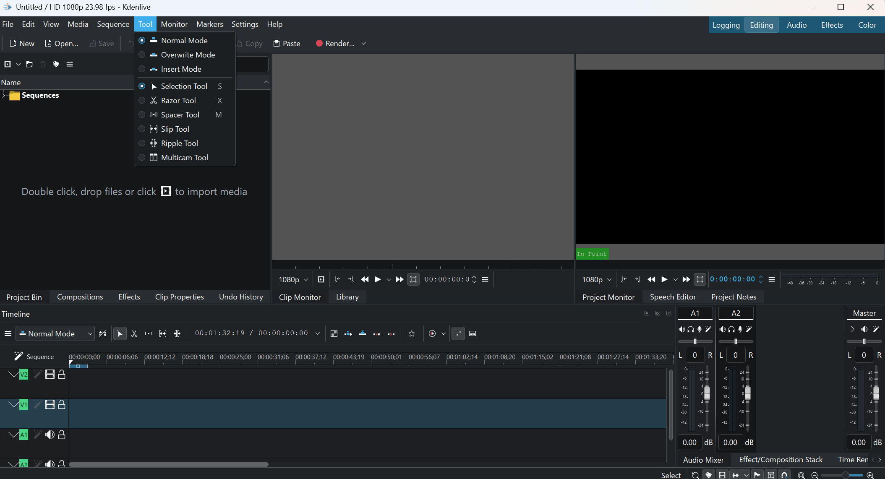Select the Spacer tool in timeline toolbar
885x479 pixels.
click(x=149, y=333)
